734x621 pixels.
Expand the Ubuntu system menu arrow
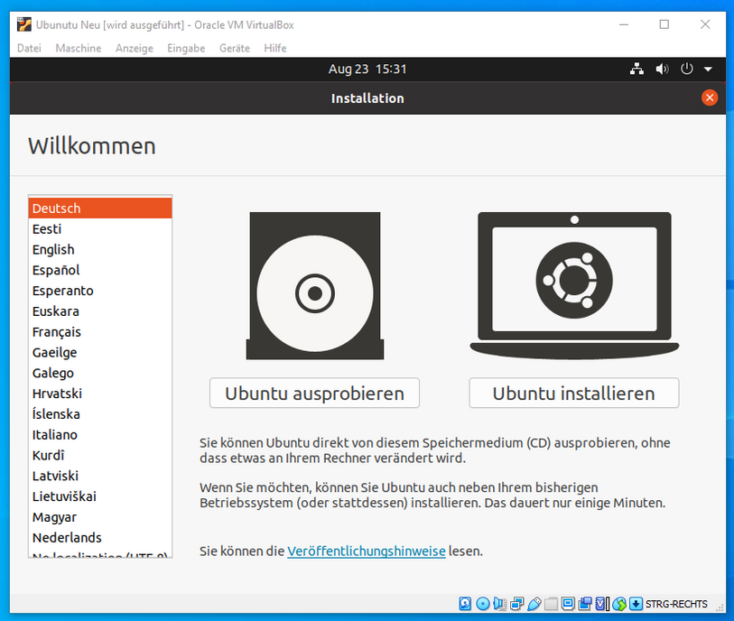pyautogui.click(x=708, y=70)
